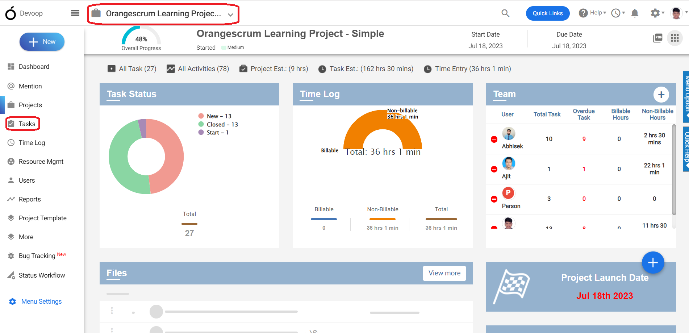Open the Quick Help side tab
This screenshot has width=689, height=333.
pos(686,149)
